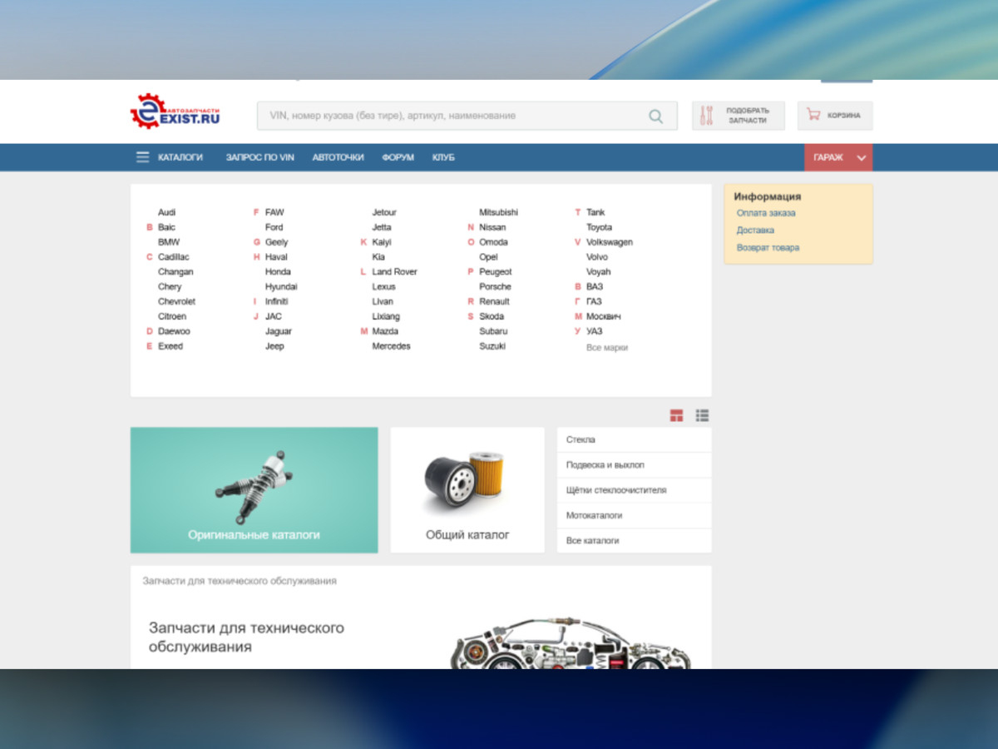This screenshot has height=749, width=998.
Task: Open Оплата заказа info link
Action: tap(766, 213)
